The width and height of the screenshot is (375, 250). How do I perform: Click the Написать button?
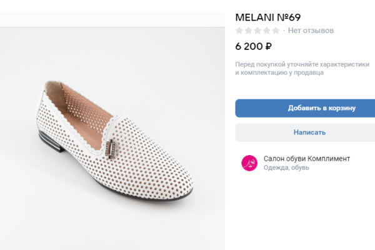pyautogui.click(x=309, y=132)
